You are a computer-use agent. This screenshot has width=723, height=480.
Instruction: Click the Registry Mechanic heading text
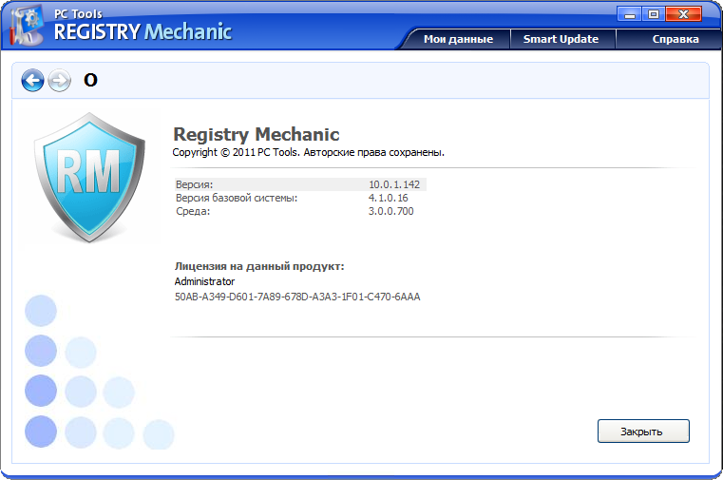pyautogui.click(x=257, y=135)
